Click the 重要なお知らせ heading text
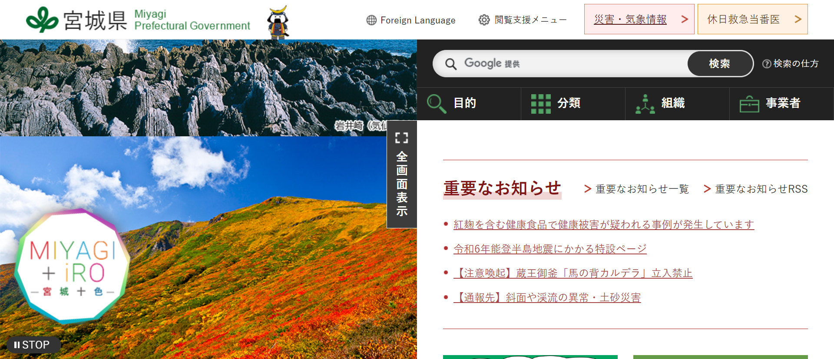834x359 pixels. 502,188
